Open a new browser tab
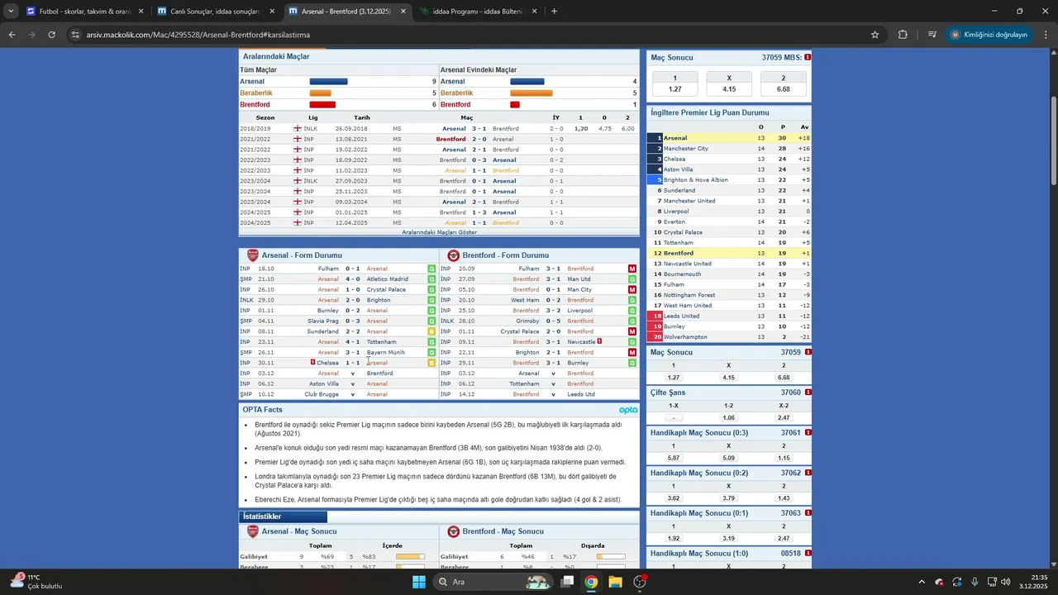Image resolution: width=1058 pixels, height=595 pixels. point(554,12)
